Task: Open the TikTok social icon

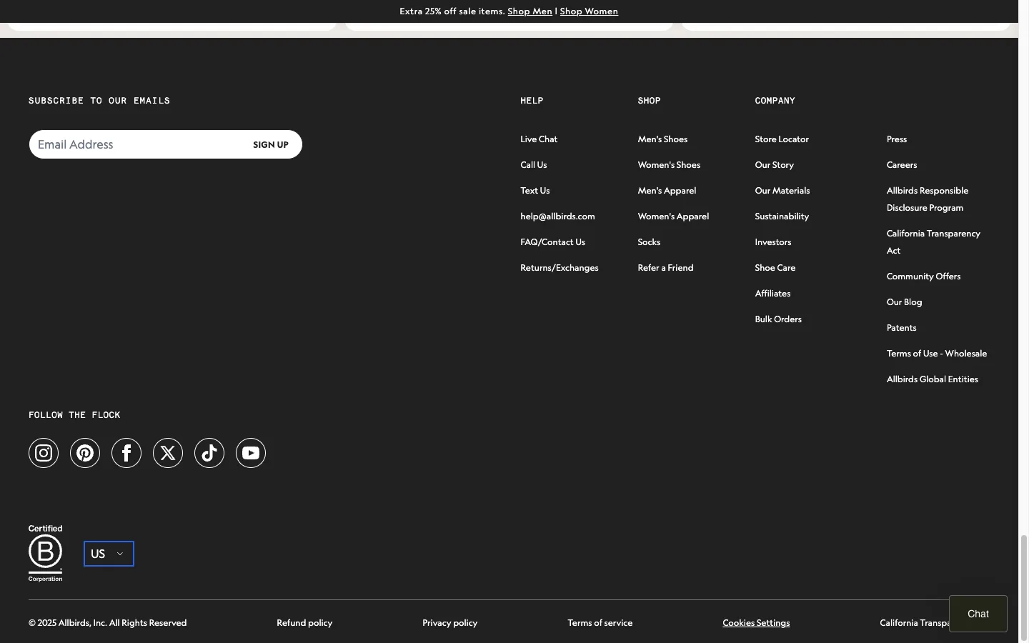Action: click(x=209, y=453)
